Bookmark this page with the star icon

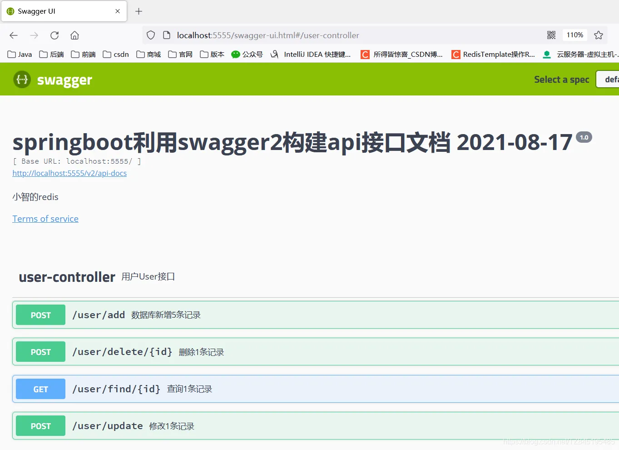tap(599, 35)
